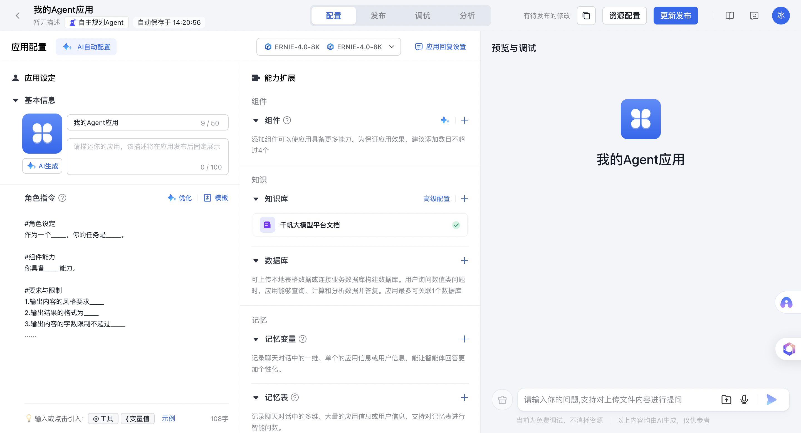This screenshot has height=433, width=801.
Task: Send the message with the send arrow
Action: (772, 399)
